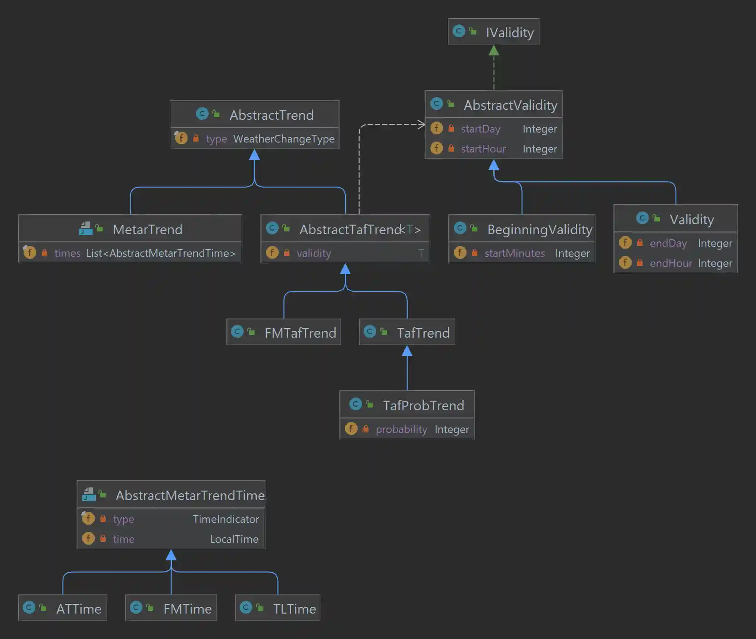Click the endDay Integer field row
The width and height of the screenshot is (756, 639).
(668, 243)
